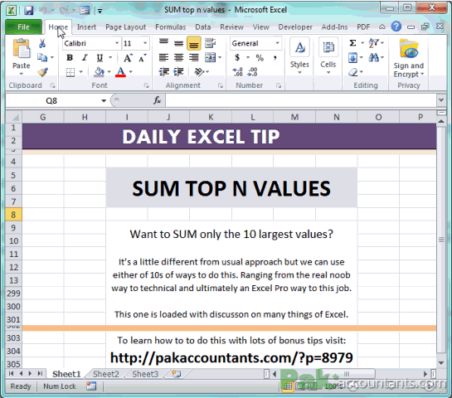
Task: Toggle Italic formatting
Action: (85, 58)
